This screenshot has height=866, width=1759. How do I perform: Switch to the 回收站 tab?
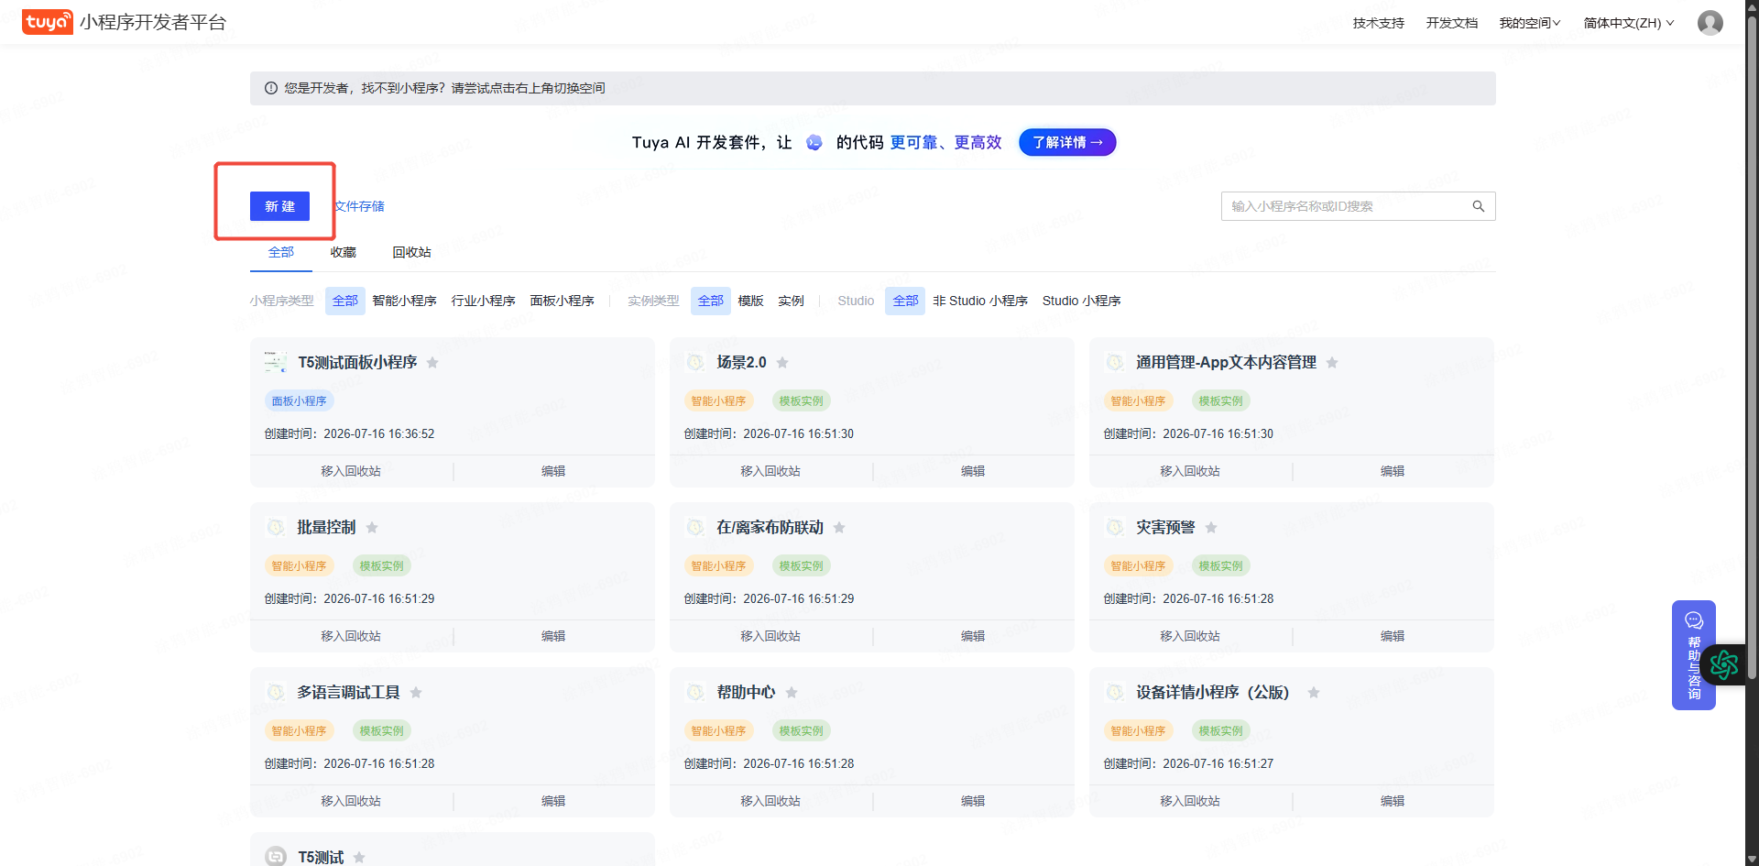tap(411, 252)
